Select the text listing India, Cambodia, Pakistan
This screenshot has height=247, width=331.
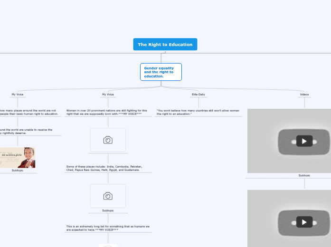click(104, 168)
